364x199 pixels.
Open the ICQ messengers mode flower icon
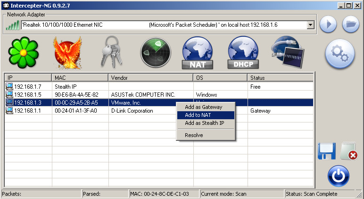[x=21, y=53]
